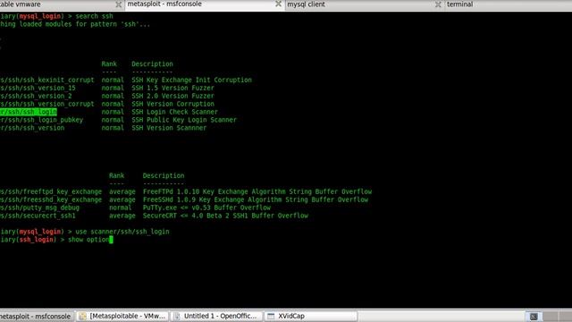The image size is (572, 322).
Task: Click the ssh_kexinit_corrupt module path
Action: pos(47,80)
